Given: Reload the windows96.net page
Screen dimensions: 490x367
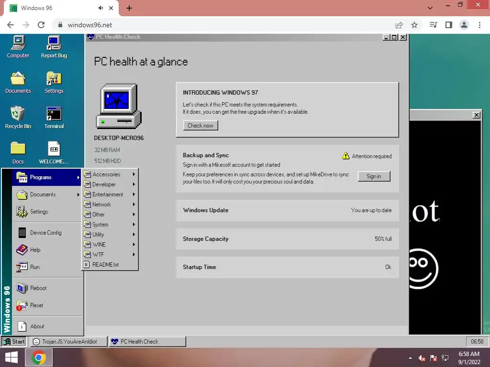Looking at the screenshot, I should click(x=41, y=25).
